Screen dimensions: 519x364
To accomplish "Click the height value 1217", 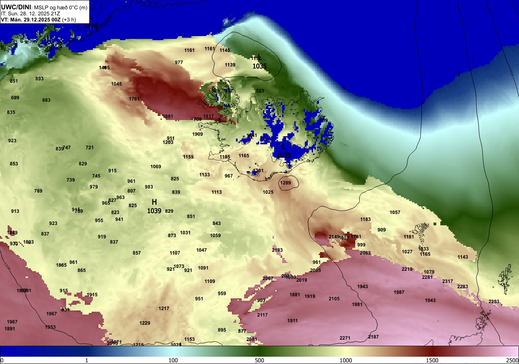I will [164, 308].
